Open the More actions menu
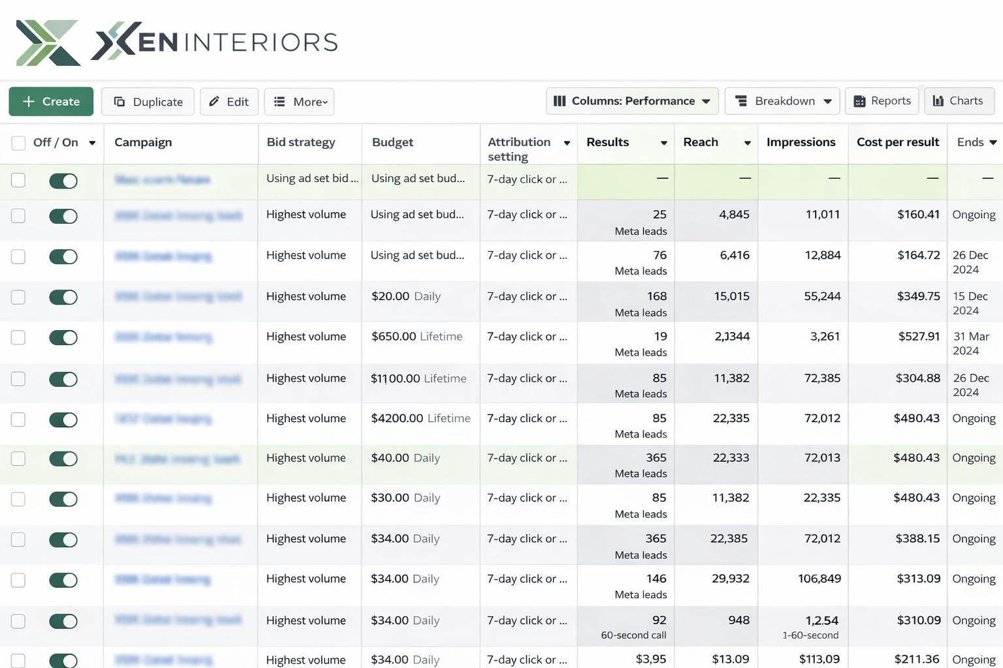 [299, 102]
